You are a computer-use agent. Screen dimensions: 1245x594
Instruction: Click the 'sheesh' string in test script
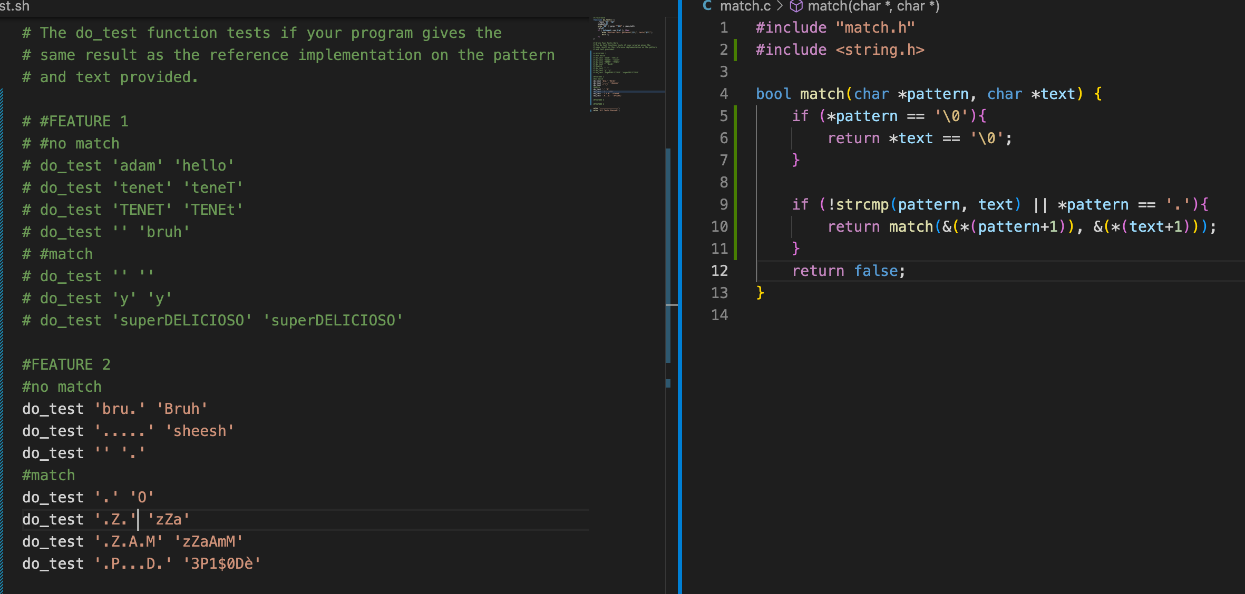click(x=199, y=431)
